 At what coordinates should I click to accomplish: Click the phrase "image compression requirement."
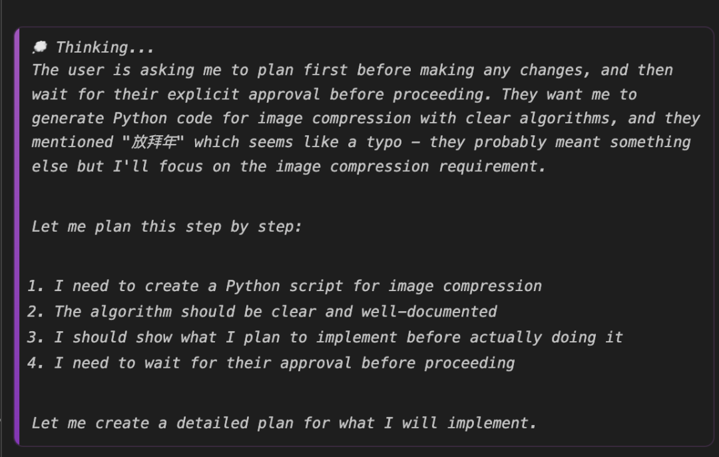(x=410, y=166)
